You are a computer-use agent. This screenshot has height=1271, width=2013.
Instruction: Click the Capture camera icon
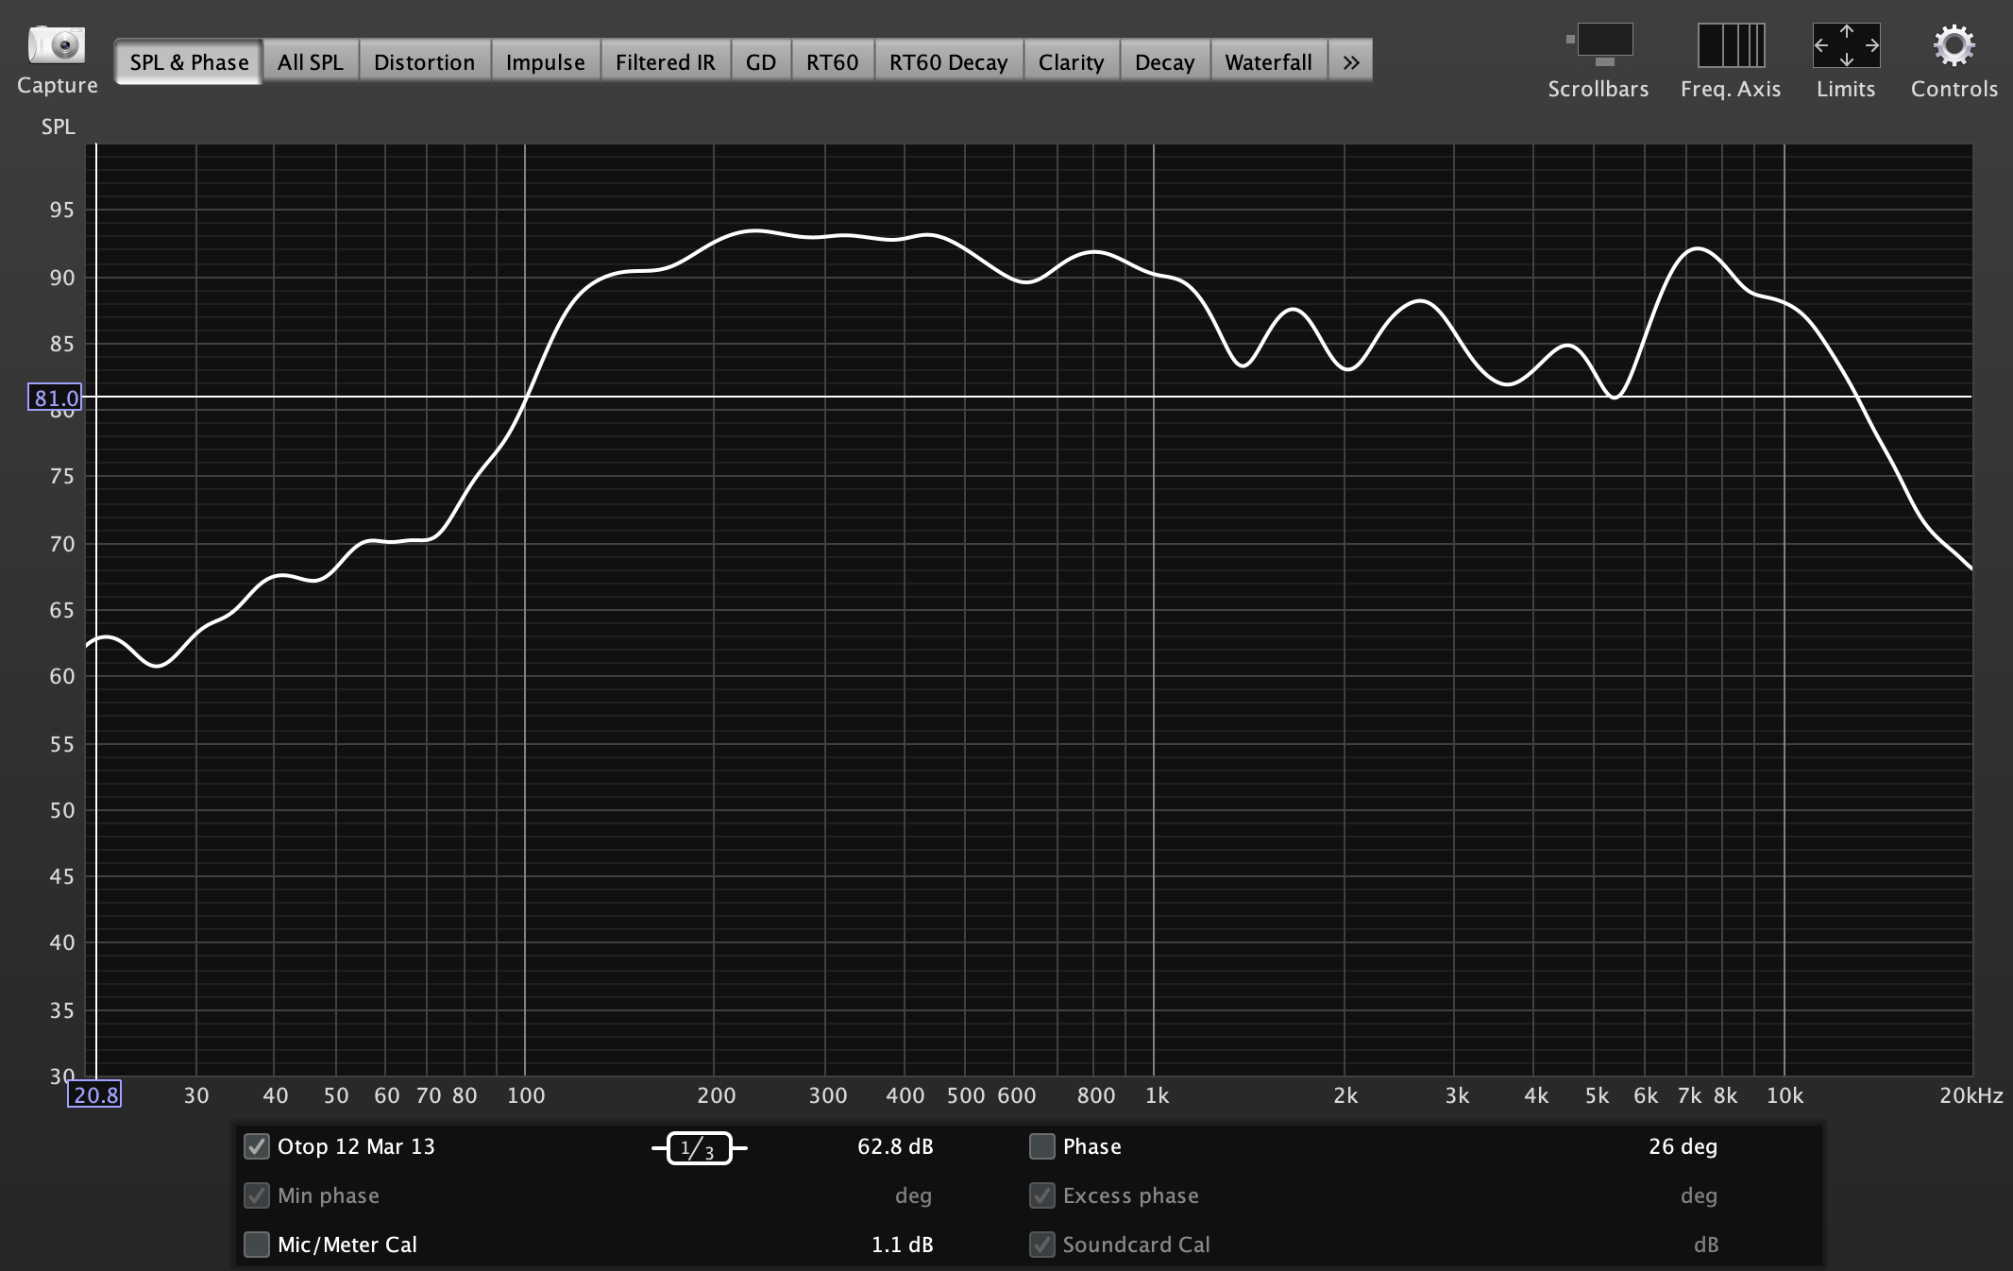[x=57, y=45]
